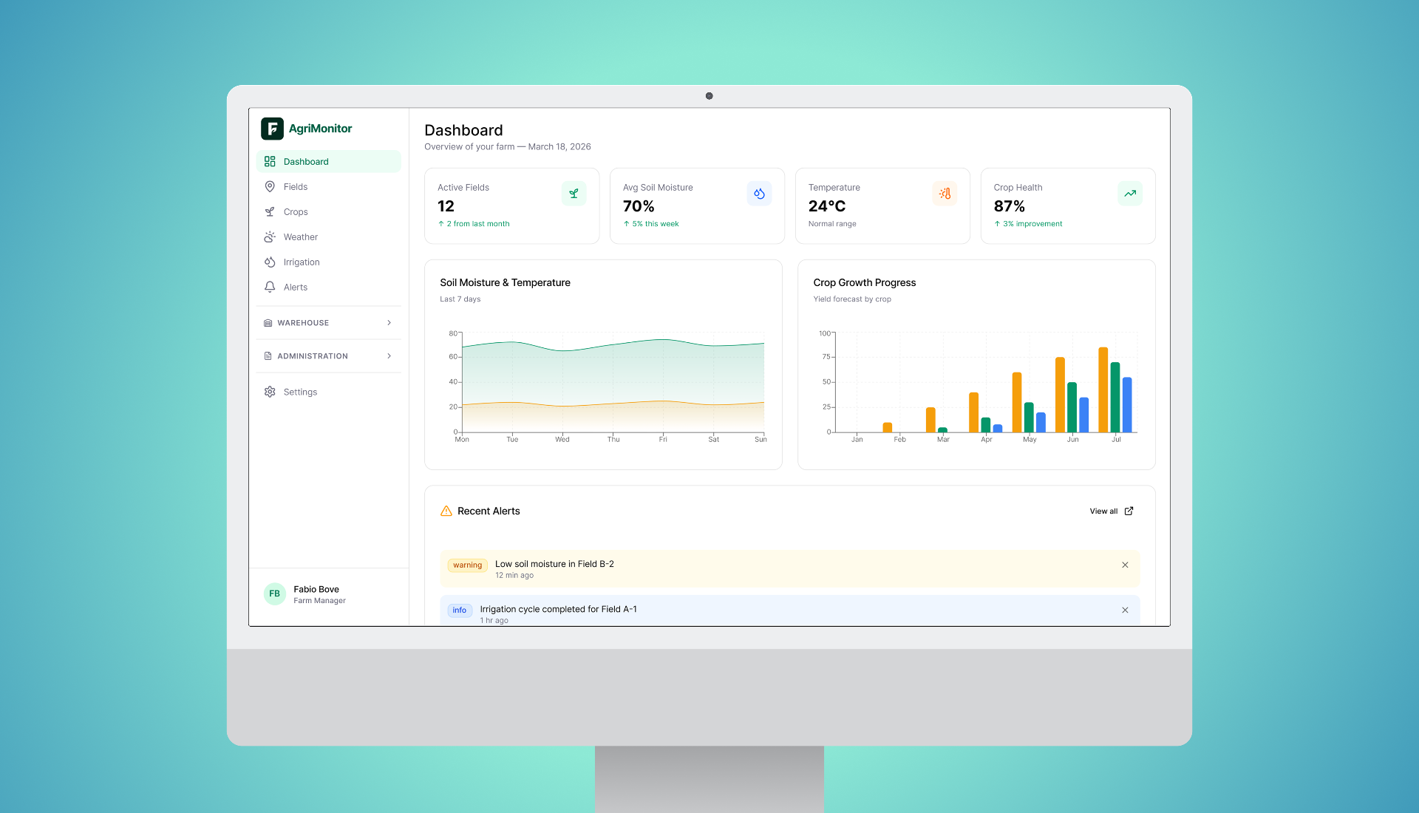Click the Crop Growth Progress chart title
Image resolution: width=1419 pixels, height=813 pixels.
pyautogui.click(x=865, y=283)
